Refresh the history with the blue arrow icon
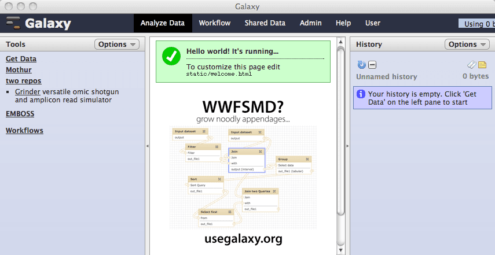Viewport: 495px width, 255px height. pyautogui.click(x=362, y=65)
